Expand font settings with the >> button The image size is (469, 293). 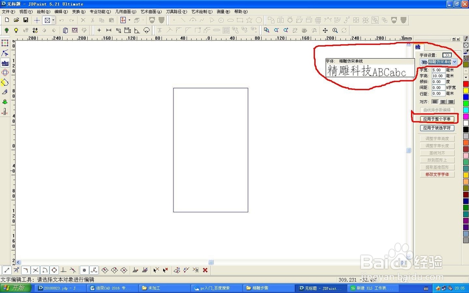point(447,55)
